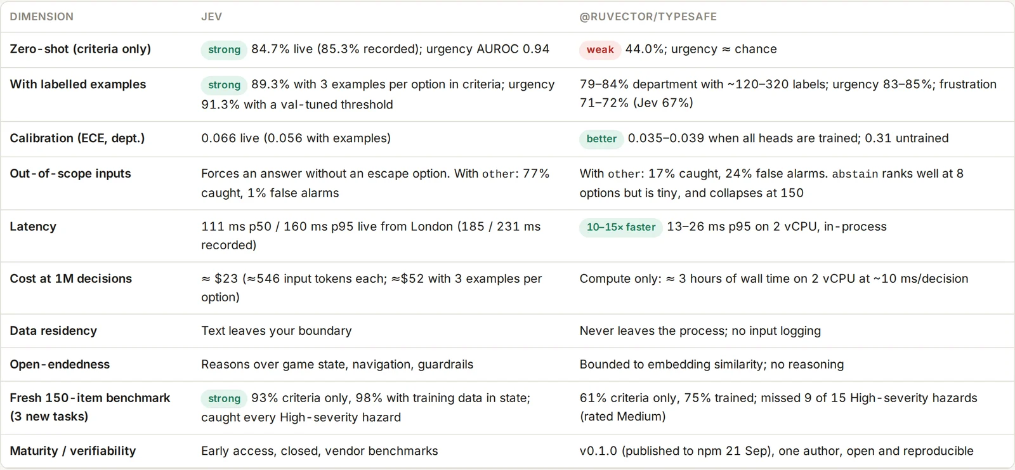
Task: Click the strong badge in labelled examples row
Action: click(224, 85)
